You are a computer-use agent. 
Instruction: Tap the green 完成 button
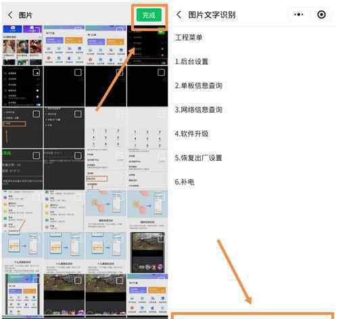click(x=149, y=15)
